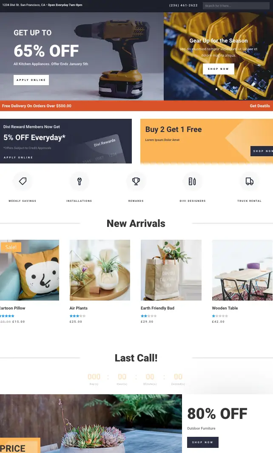
Task: Click the Wooden Table star rating
Action: click(x=220, y=316)
